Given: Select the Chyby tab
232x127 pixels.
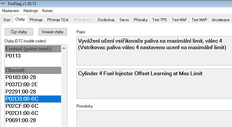Looking at the screenshot, I should 20,19.
